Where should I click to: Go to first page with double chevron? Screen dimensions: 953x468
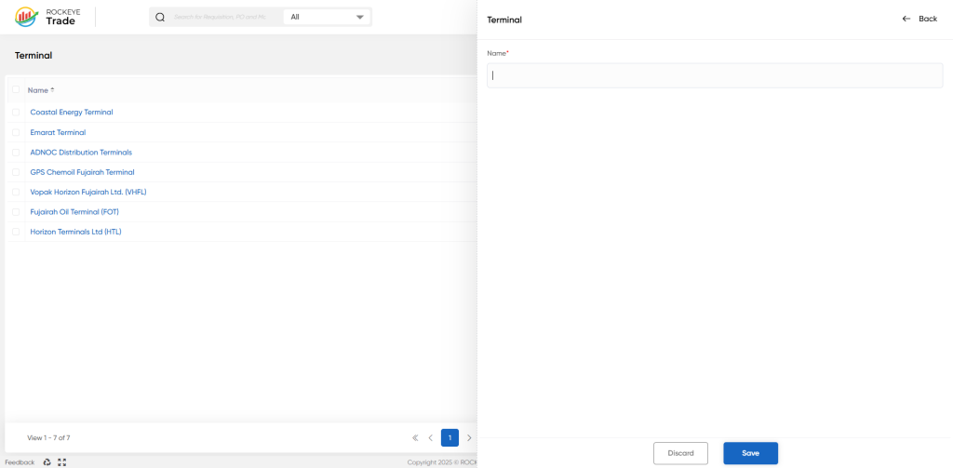point(415,437)
